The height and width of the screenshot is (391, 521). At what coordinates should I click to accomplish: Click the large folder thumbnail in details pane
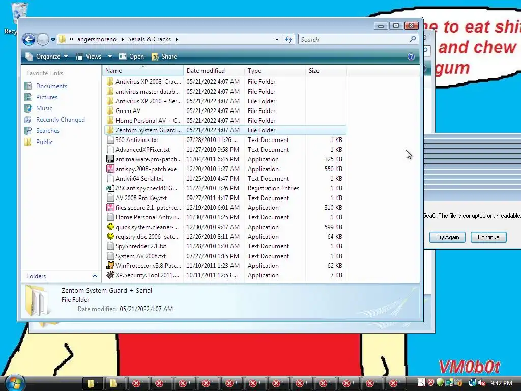click(37, 300)
